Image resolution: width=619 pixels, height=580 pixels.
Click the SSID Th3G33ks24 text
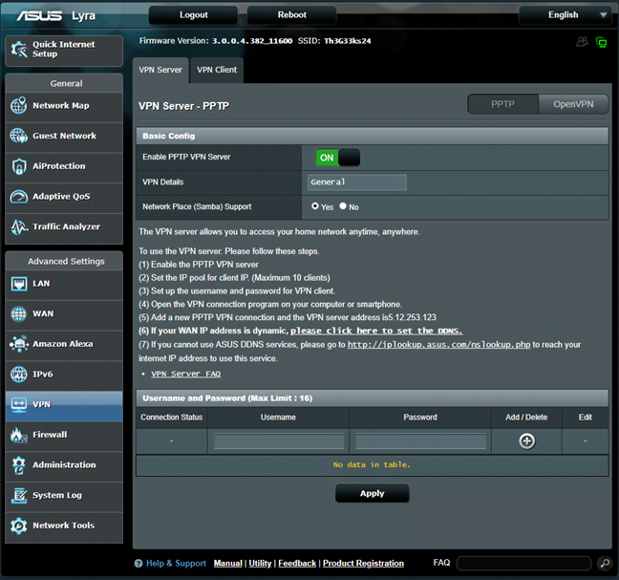click(348, 41)
